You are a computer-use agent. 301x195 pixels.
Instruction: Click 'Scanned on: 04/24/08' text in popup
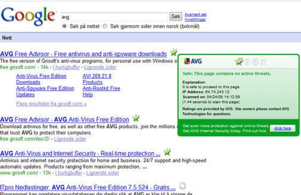[211, 97]
